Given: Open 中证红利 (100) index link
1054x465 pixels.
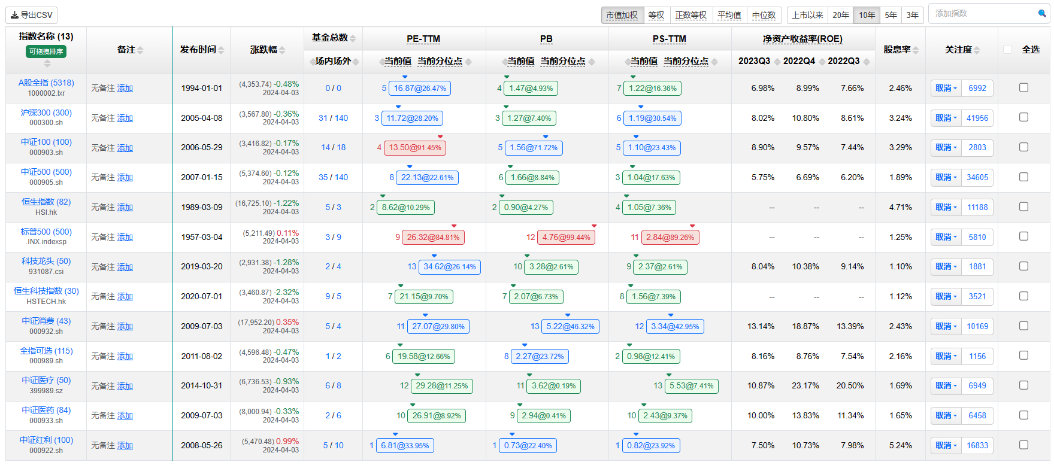Looking at the screenshot, I should click(x=46, y=440).
